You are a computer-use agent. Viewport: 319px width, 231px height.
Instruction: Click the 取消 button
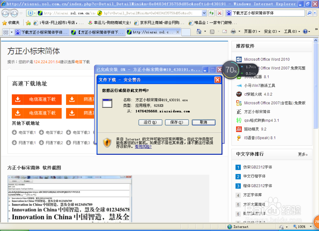click(x=204, y=122)
